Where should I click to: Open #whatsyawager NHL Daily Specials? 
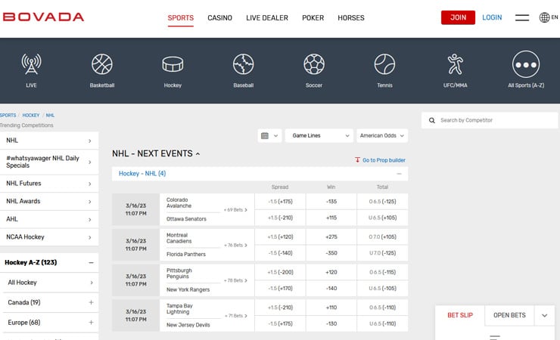pyautogui.click(x=49, y=162)
